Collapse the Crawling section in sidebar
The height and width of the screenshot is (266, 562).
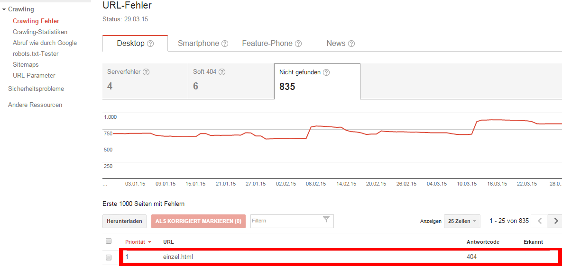(x=4, y=9)
